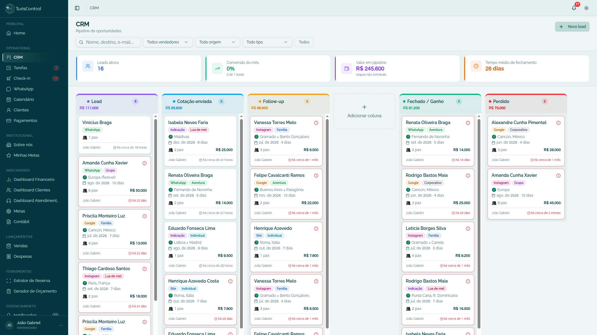Click the Lead column count badge 6
Image resolution: width=597 pixels, height=335 pixels.
click(x=136, y=101)
